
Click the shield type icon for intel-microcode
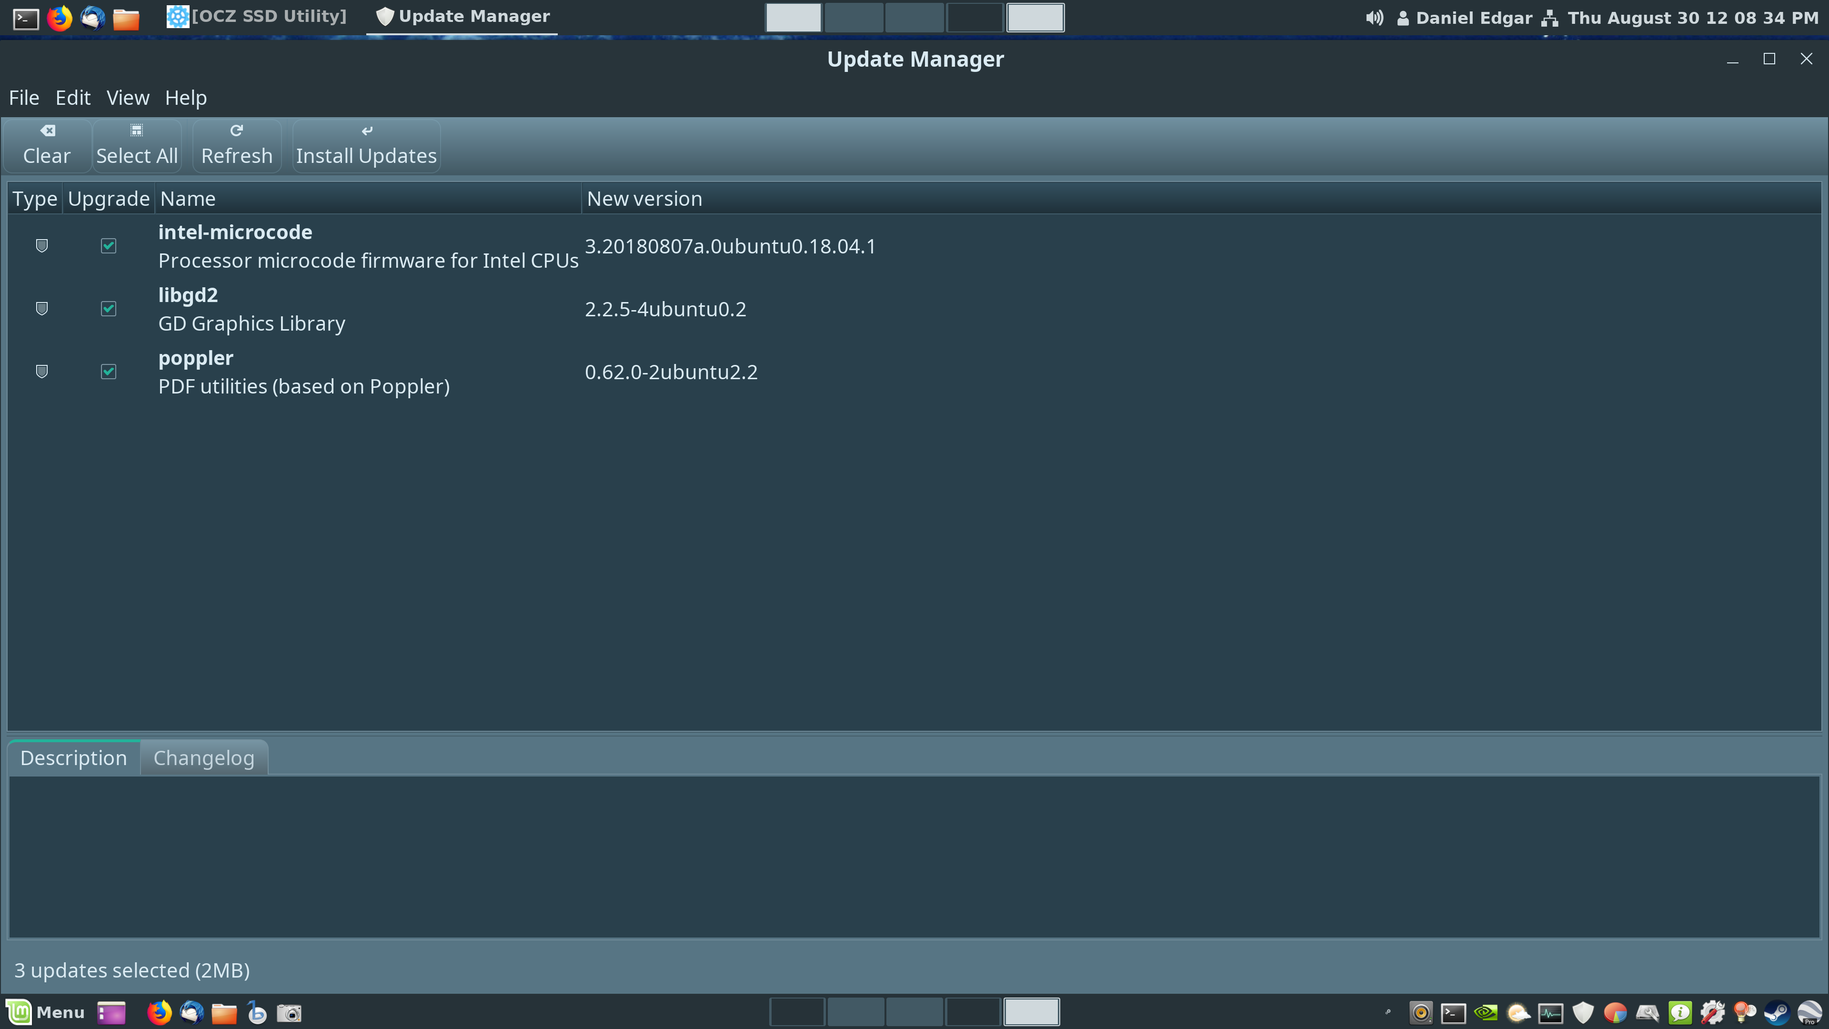42,246
